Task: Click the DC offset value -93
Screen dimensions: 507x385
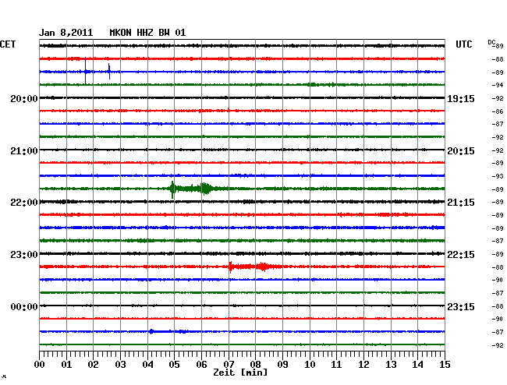Action: pos(498,176)
